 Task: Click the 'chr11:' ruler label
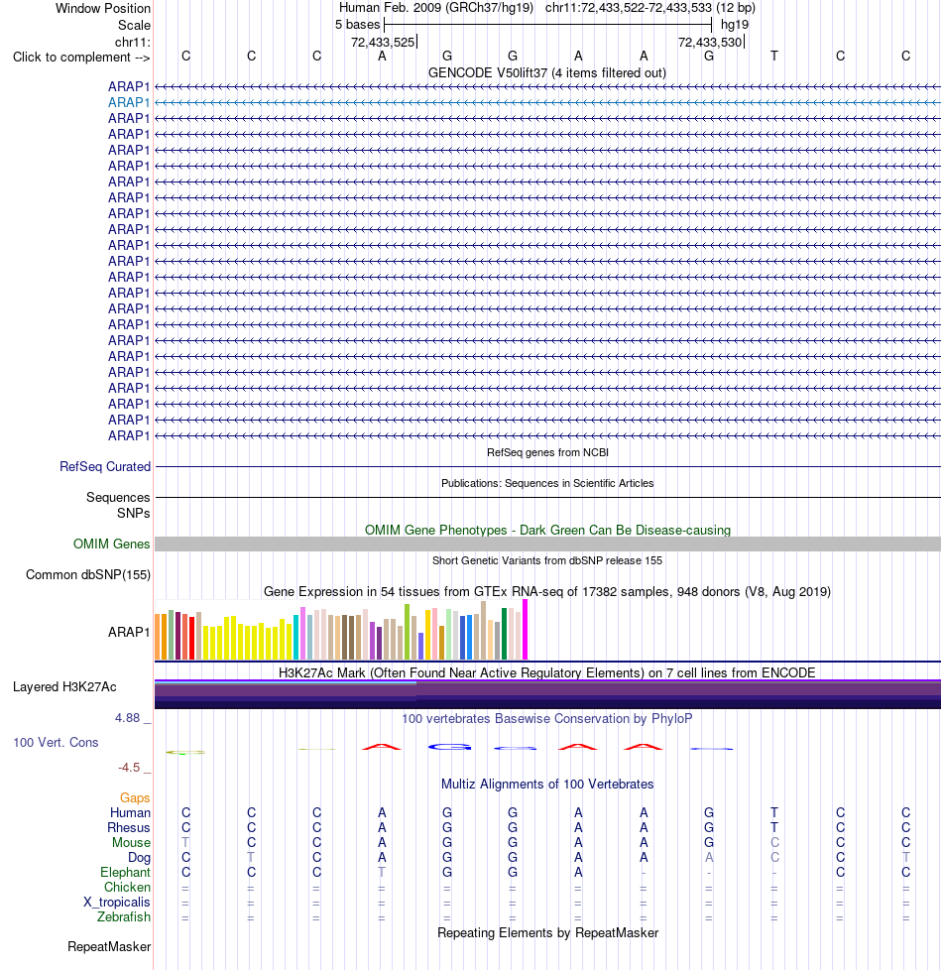pos(132,42)
